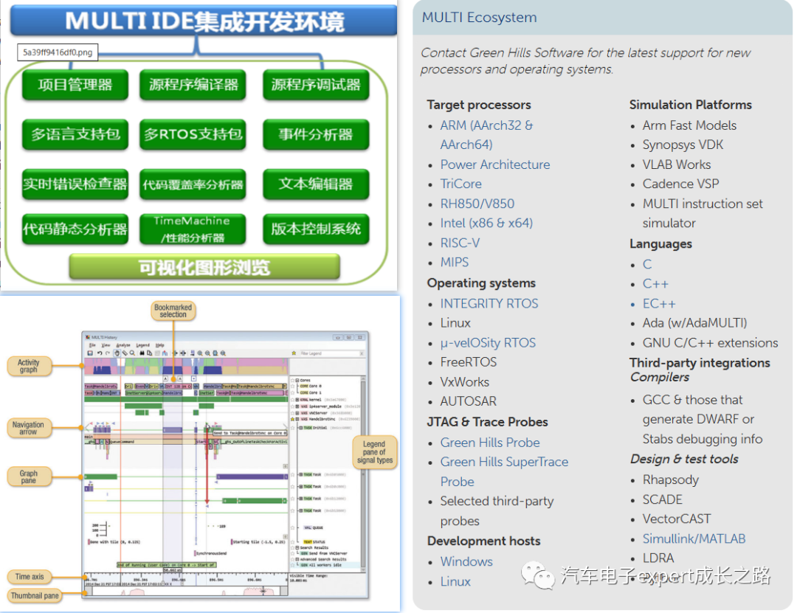Viewport: 797px width, 613px height.
Task: Click the last zoom icon in toolbar
Action: pos(223,353)
